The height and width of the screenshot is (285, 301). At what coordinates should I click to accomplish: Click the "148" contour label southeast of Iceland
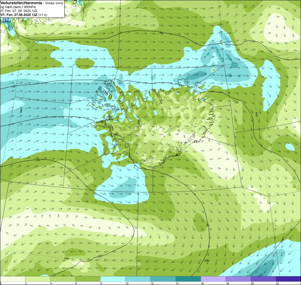pos(207,224)
